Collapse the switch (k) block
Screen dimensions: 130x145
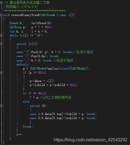coord(1,106)
